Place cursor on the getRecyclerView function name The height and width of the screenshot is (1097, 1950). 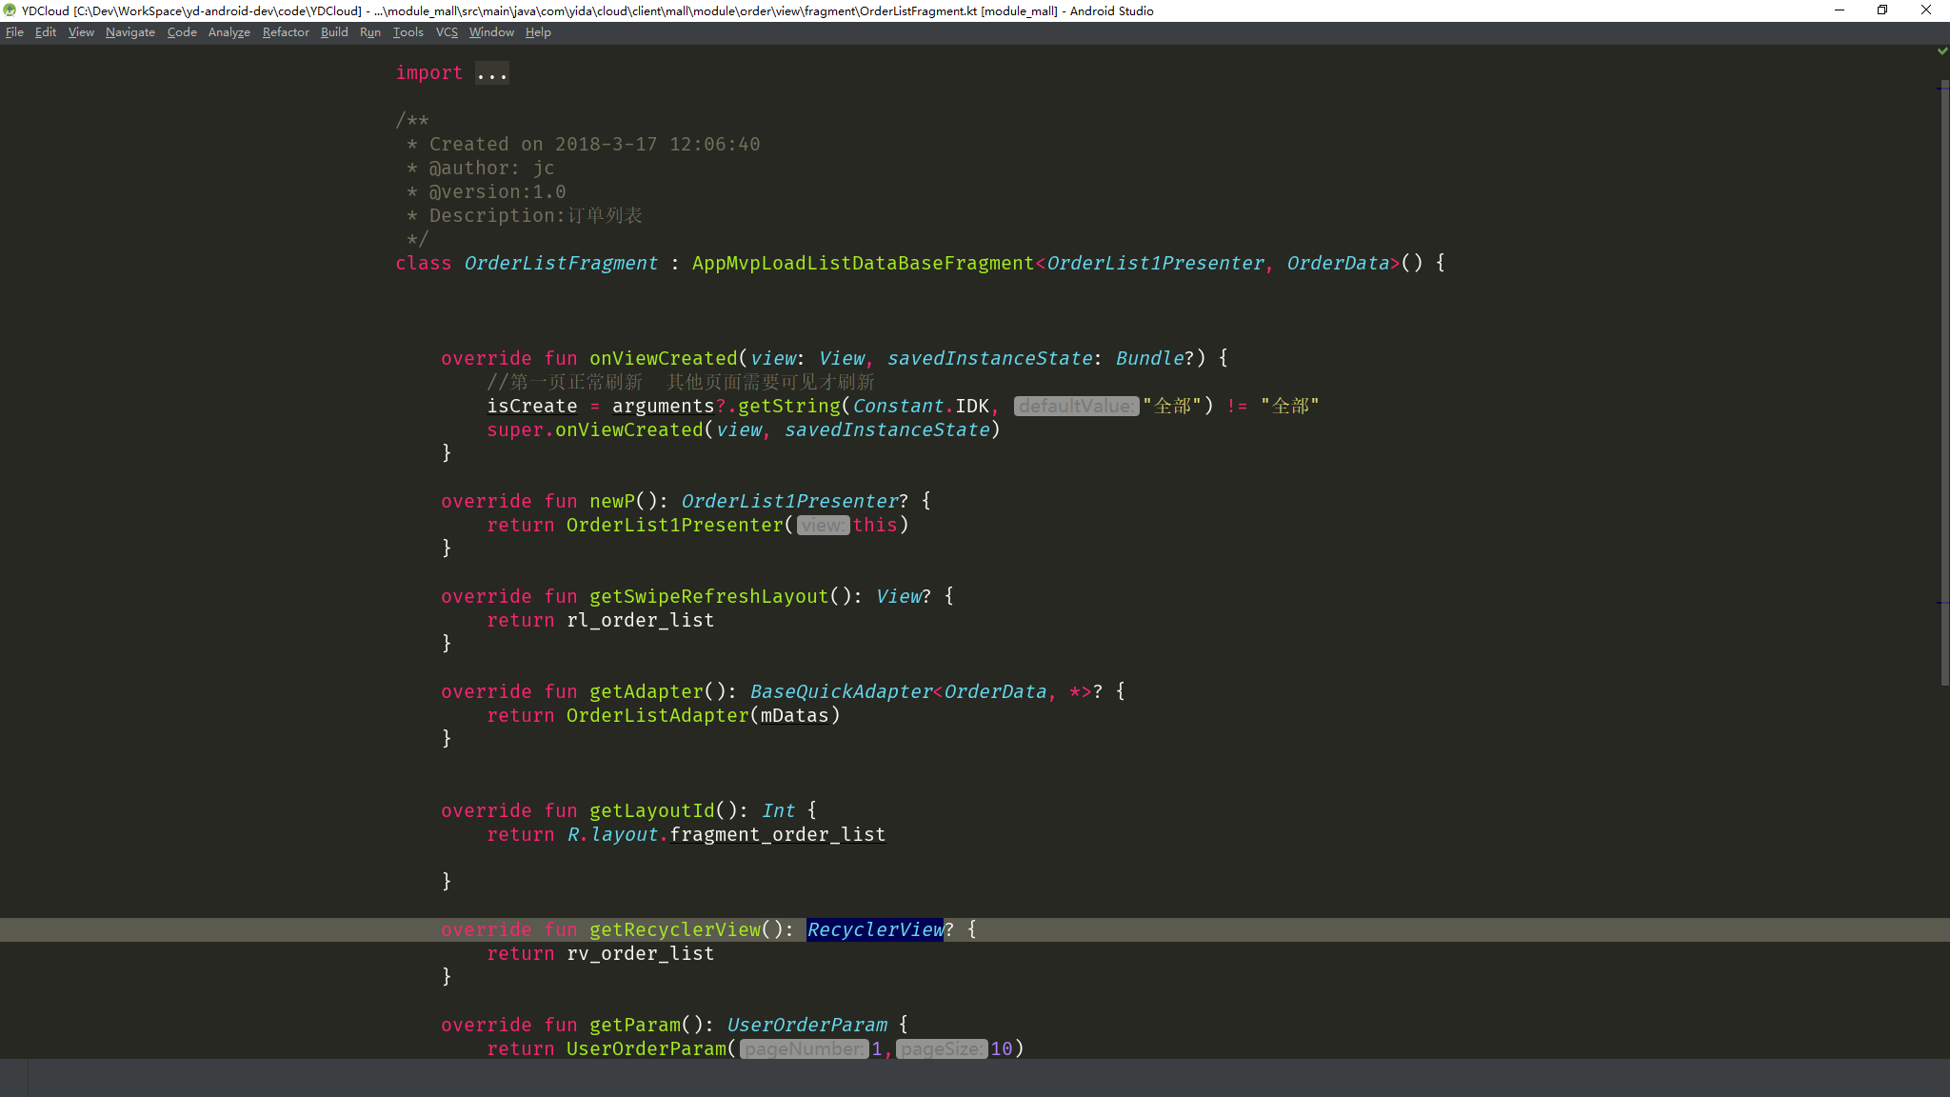(x=676, y=929)
